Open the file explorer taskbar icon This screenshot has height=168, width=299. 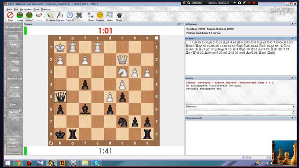click(85, 163)
